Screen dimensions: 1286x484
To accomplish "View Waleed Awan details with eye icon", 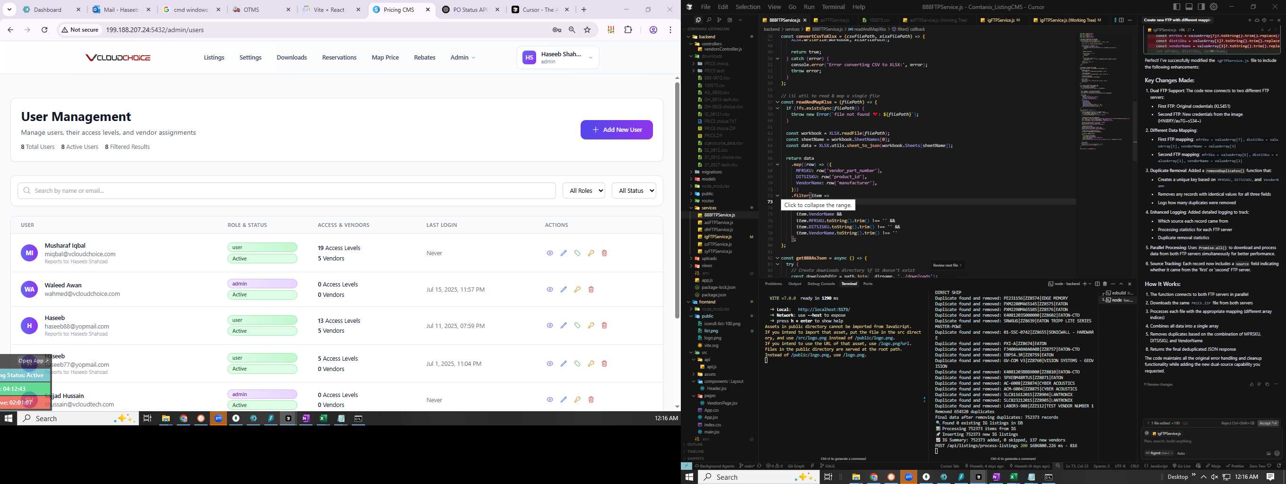I will [x=550, y=289].
